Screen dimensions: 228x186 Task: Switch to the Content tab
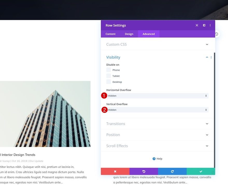point(111,34)
